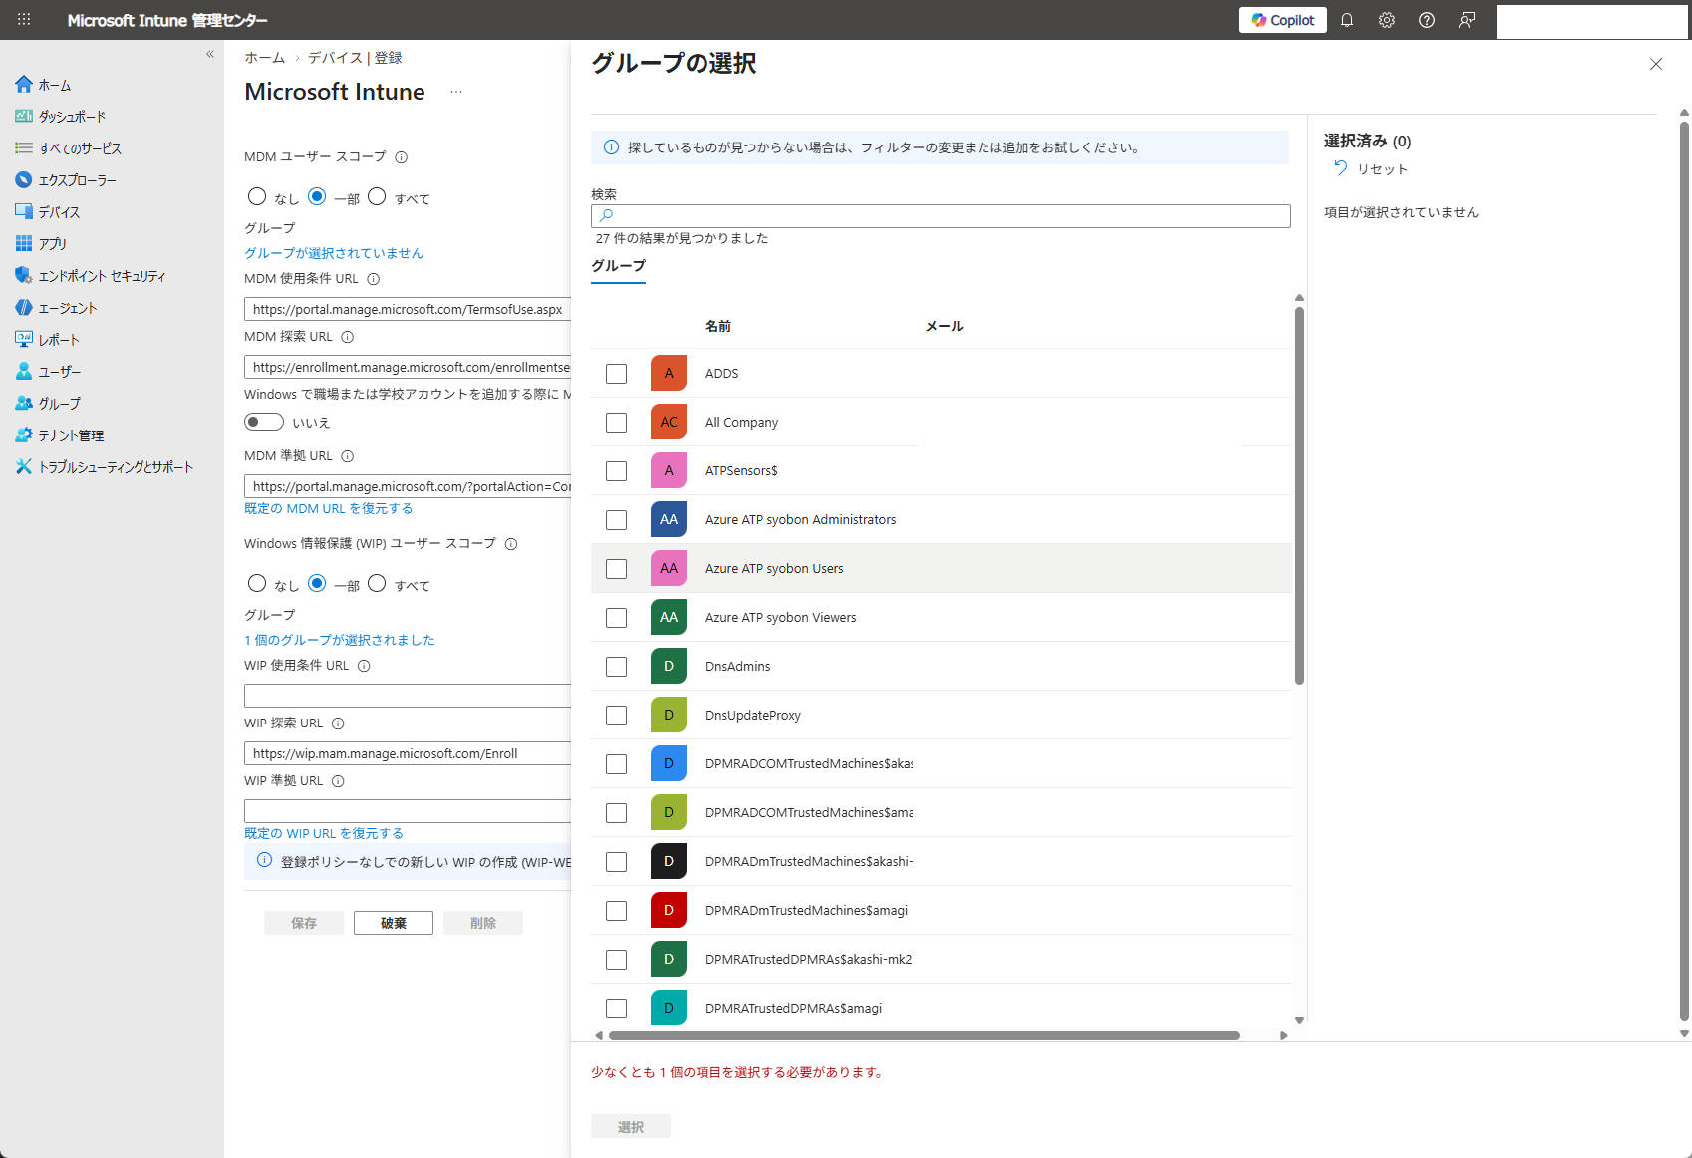Screen dimensions: 1692x1158
Task: Open the notifications bell icon
Action: (x=1347, y=20)
